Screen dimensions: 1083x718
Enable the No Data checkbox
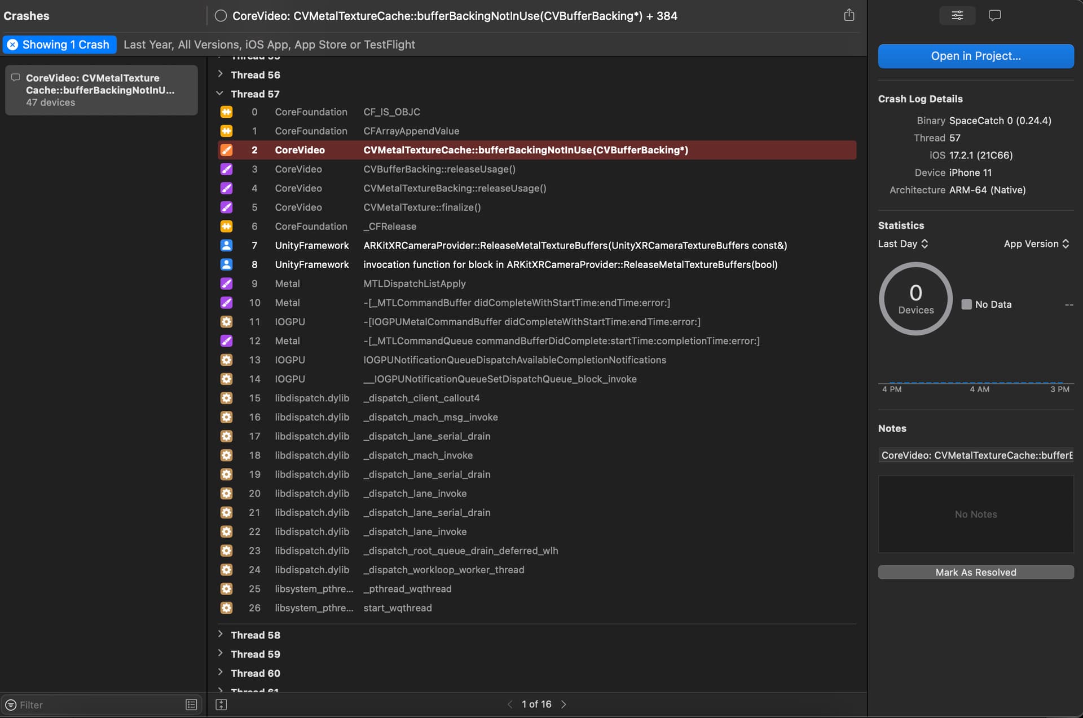967,304
